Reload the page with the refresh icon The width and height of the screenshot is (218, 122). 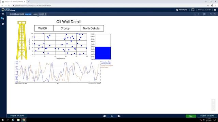(9, 5)
